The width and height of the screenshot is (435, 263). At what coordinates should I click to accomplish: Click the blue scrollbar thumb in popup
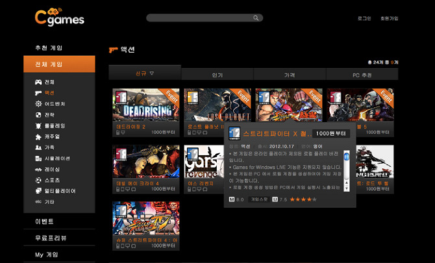tap(347, 157)
